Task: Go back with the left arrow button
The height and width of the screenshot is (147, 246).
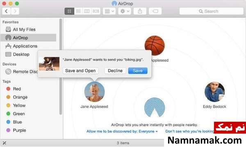Action: pos(7,11)
